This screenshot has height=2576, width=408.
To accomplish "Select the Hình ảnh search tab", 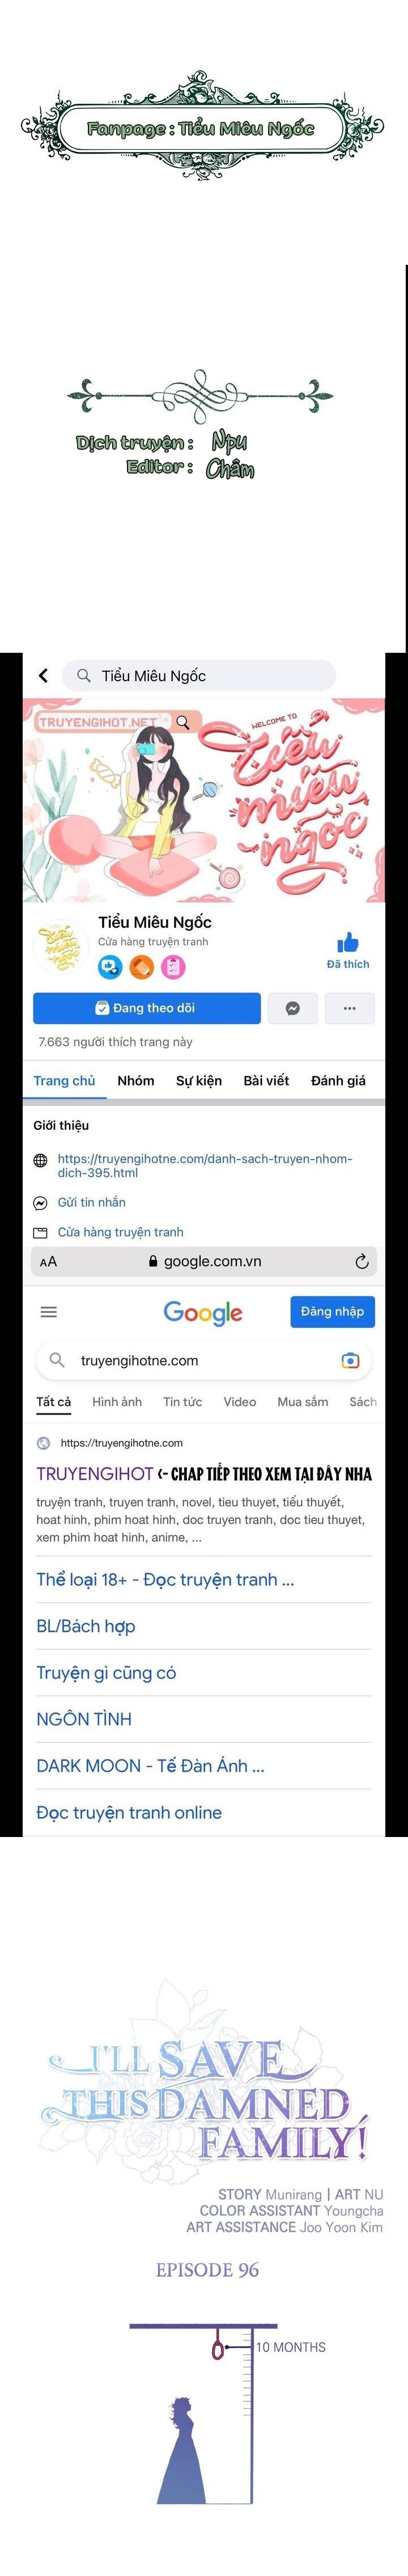I will click(117, 1402).
